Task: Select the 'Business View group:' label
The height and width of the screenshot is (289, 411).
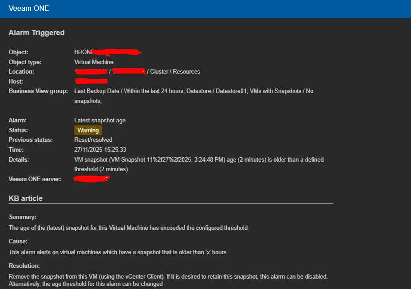Action: pyautogui.click(x=38, y=91)
